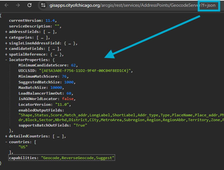Open site information icon in address bar
The height and width of the screenshot is (170, 224).
point(44,5)
